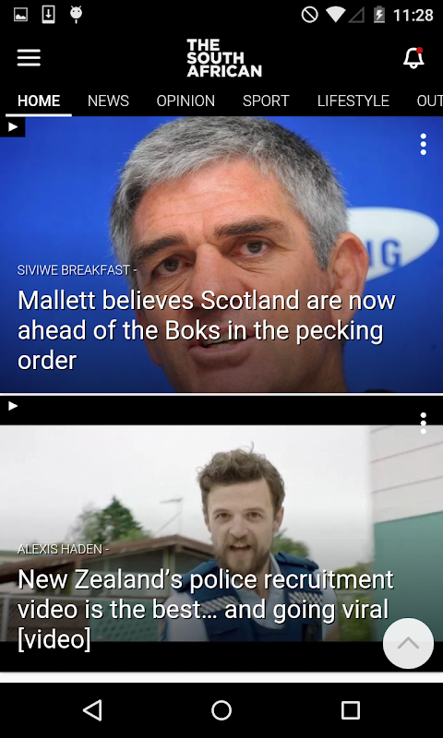Tap author name Alexis Haden
The height and width of the screenshot is (738, 443).
[x=60, y=549]
